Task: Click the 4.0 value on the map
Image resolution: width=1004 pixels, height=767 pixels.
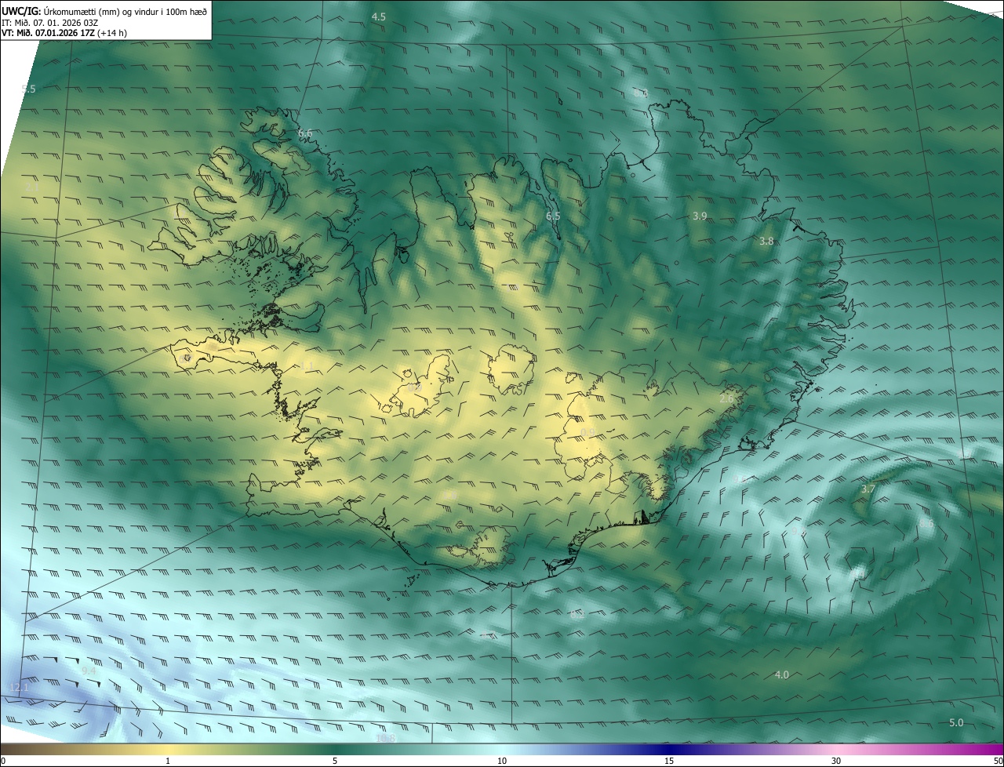Action: [782, 674]
